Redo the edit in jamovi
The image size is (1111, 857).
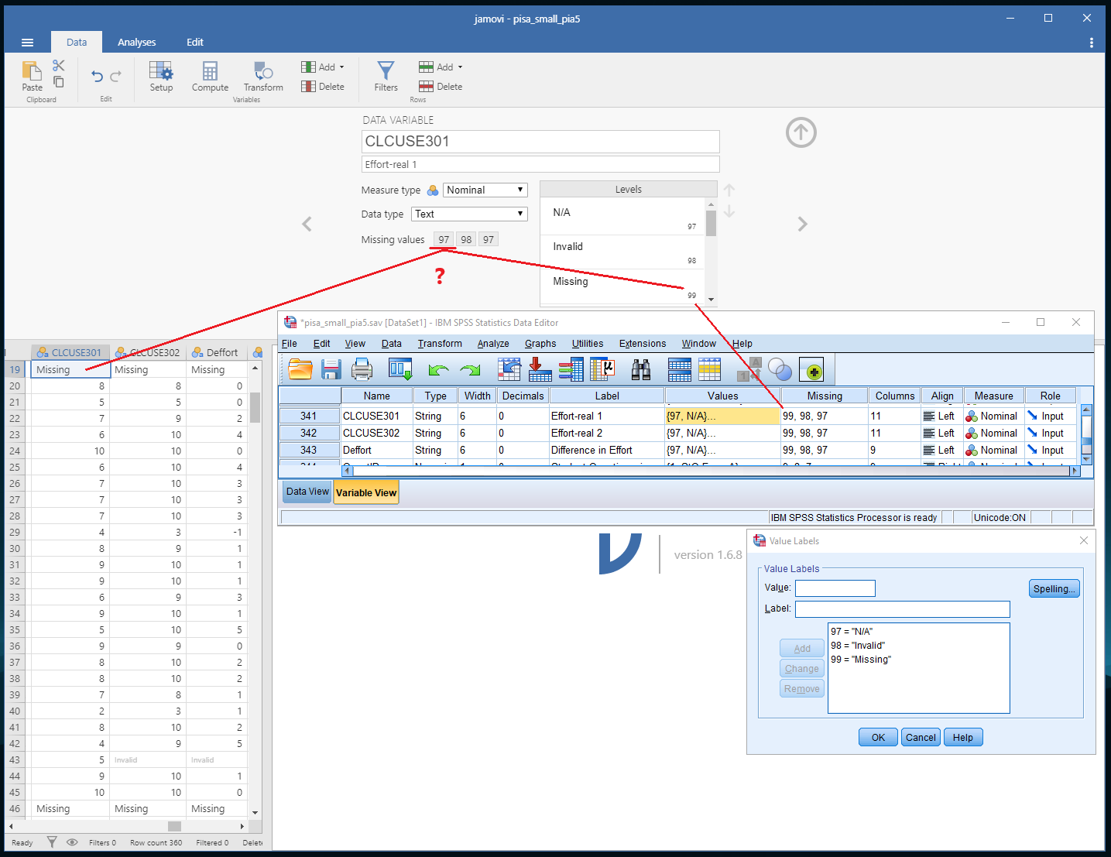pyautogui.click(x=115, y=76)
